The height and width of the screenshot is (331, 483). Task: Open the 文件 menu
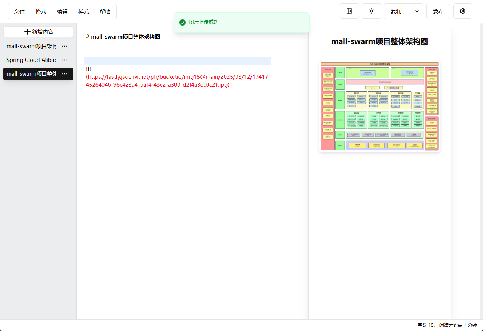click(19, 11)
